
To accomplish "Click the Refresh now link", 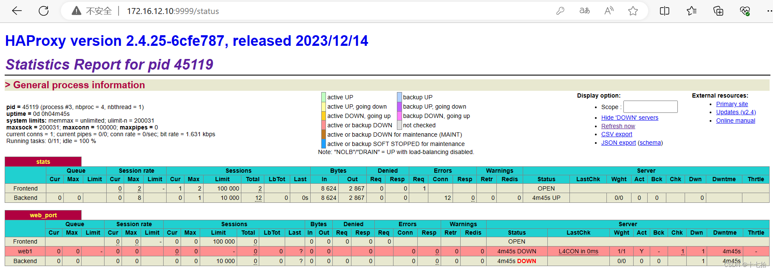I will pos(618,126).
